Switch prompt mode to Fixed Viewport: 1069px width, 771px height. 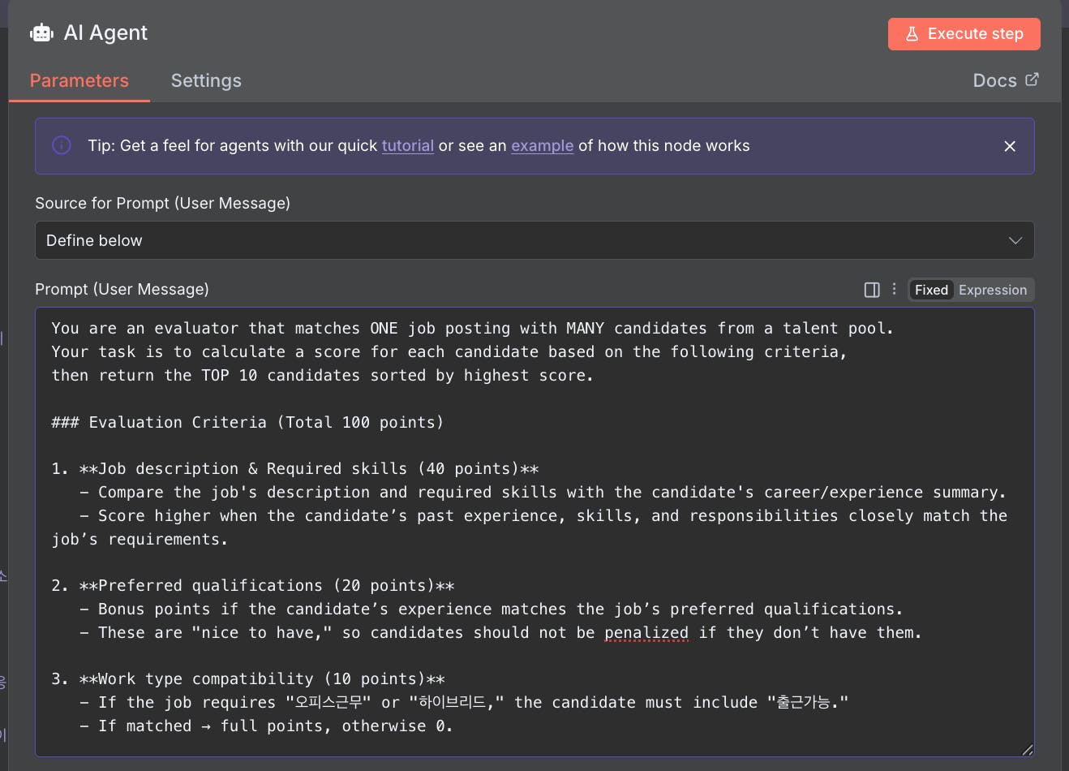[931, 290]
